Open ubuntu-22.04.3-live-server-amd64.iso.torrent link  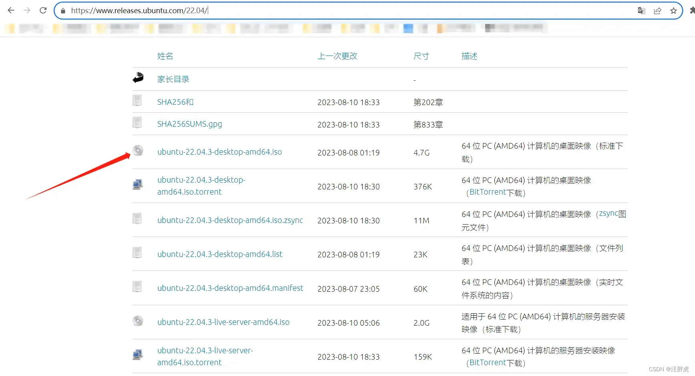(x=205, y=356)
